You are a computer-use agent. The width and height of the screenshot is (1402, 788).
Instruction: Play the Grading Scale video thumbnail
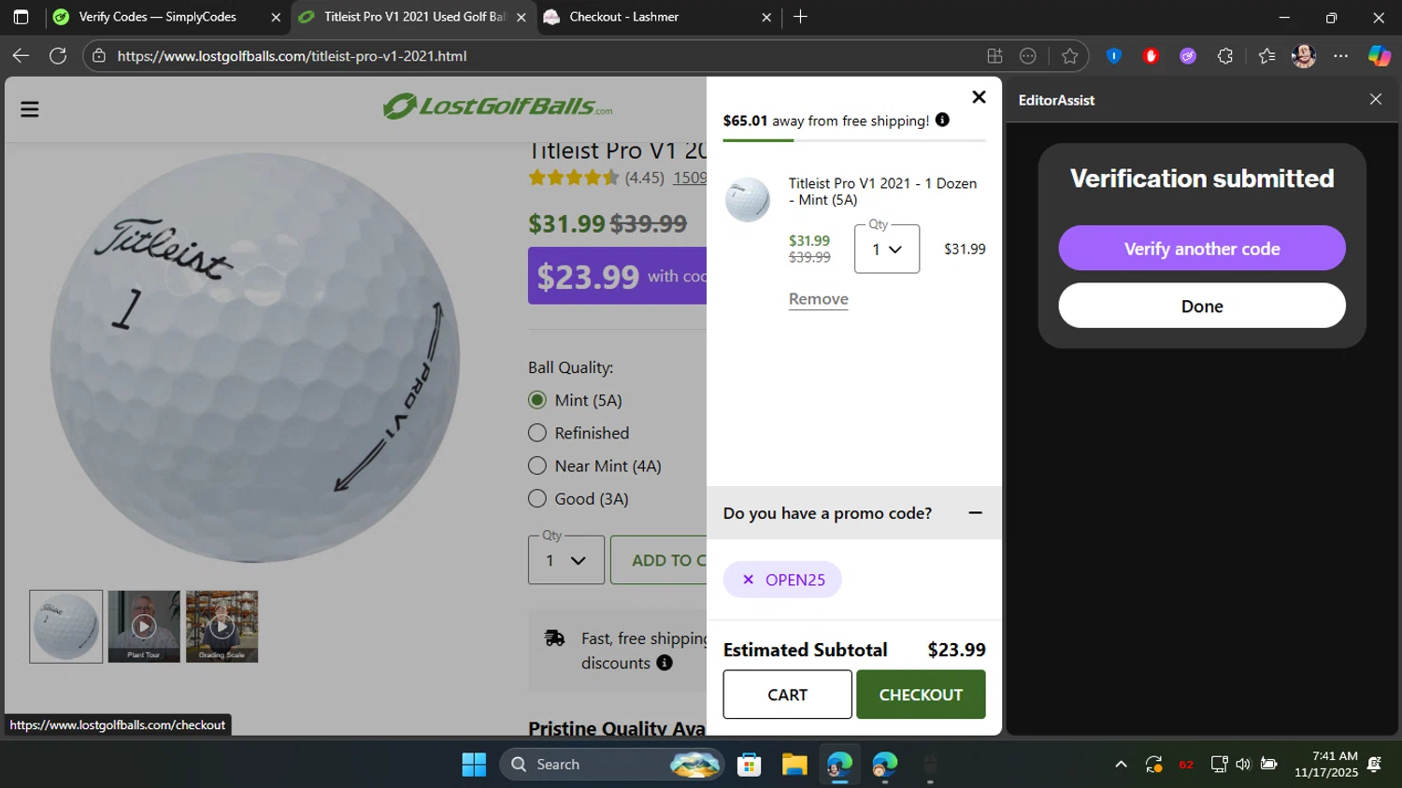[222, 626]
